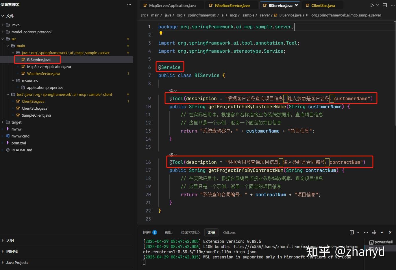
Task: Close the BIService.java editor tab
Action: [296, 5]
